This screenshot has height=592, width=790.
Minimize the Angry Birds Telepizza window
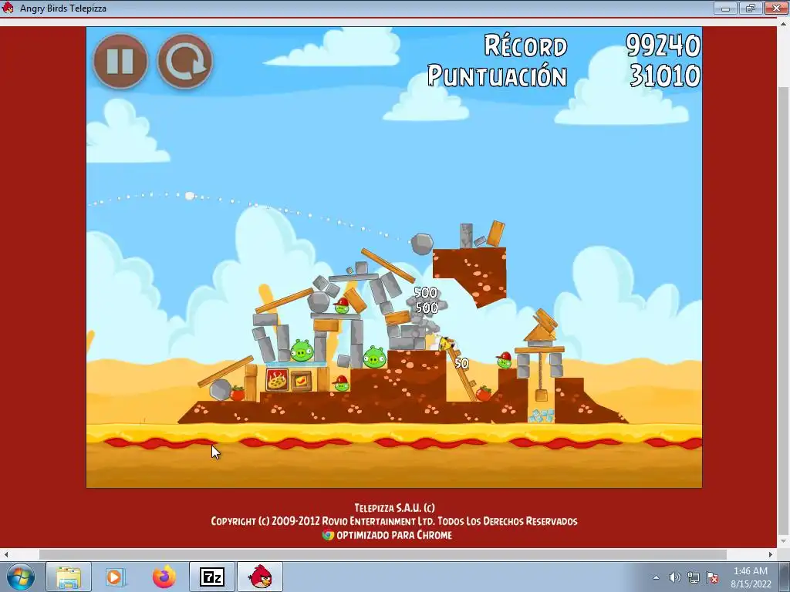pyautogui.click(x=726, y=8)
